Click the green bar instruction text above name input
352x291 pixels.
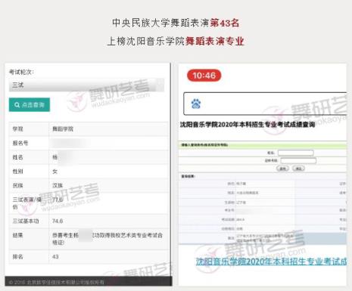pos(204,145)
